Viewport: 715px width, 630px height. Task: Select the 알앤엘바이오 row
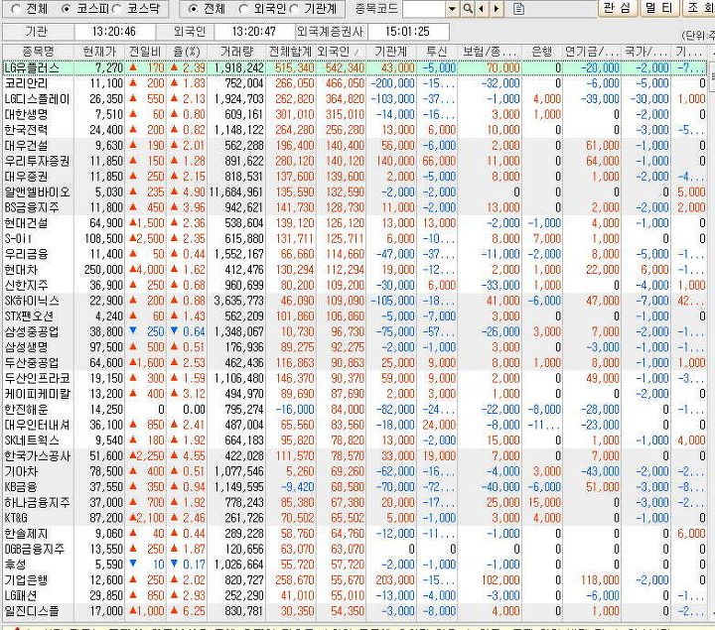pyautogui.click(x=355, y=191)
